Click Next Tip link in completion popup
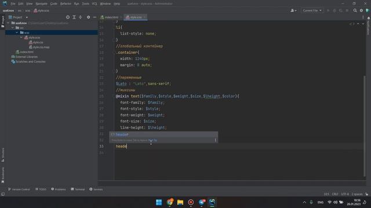 152,140
